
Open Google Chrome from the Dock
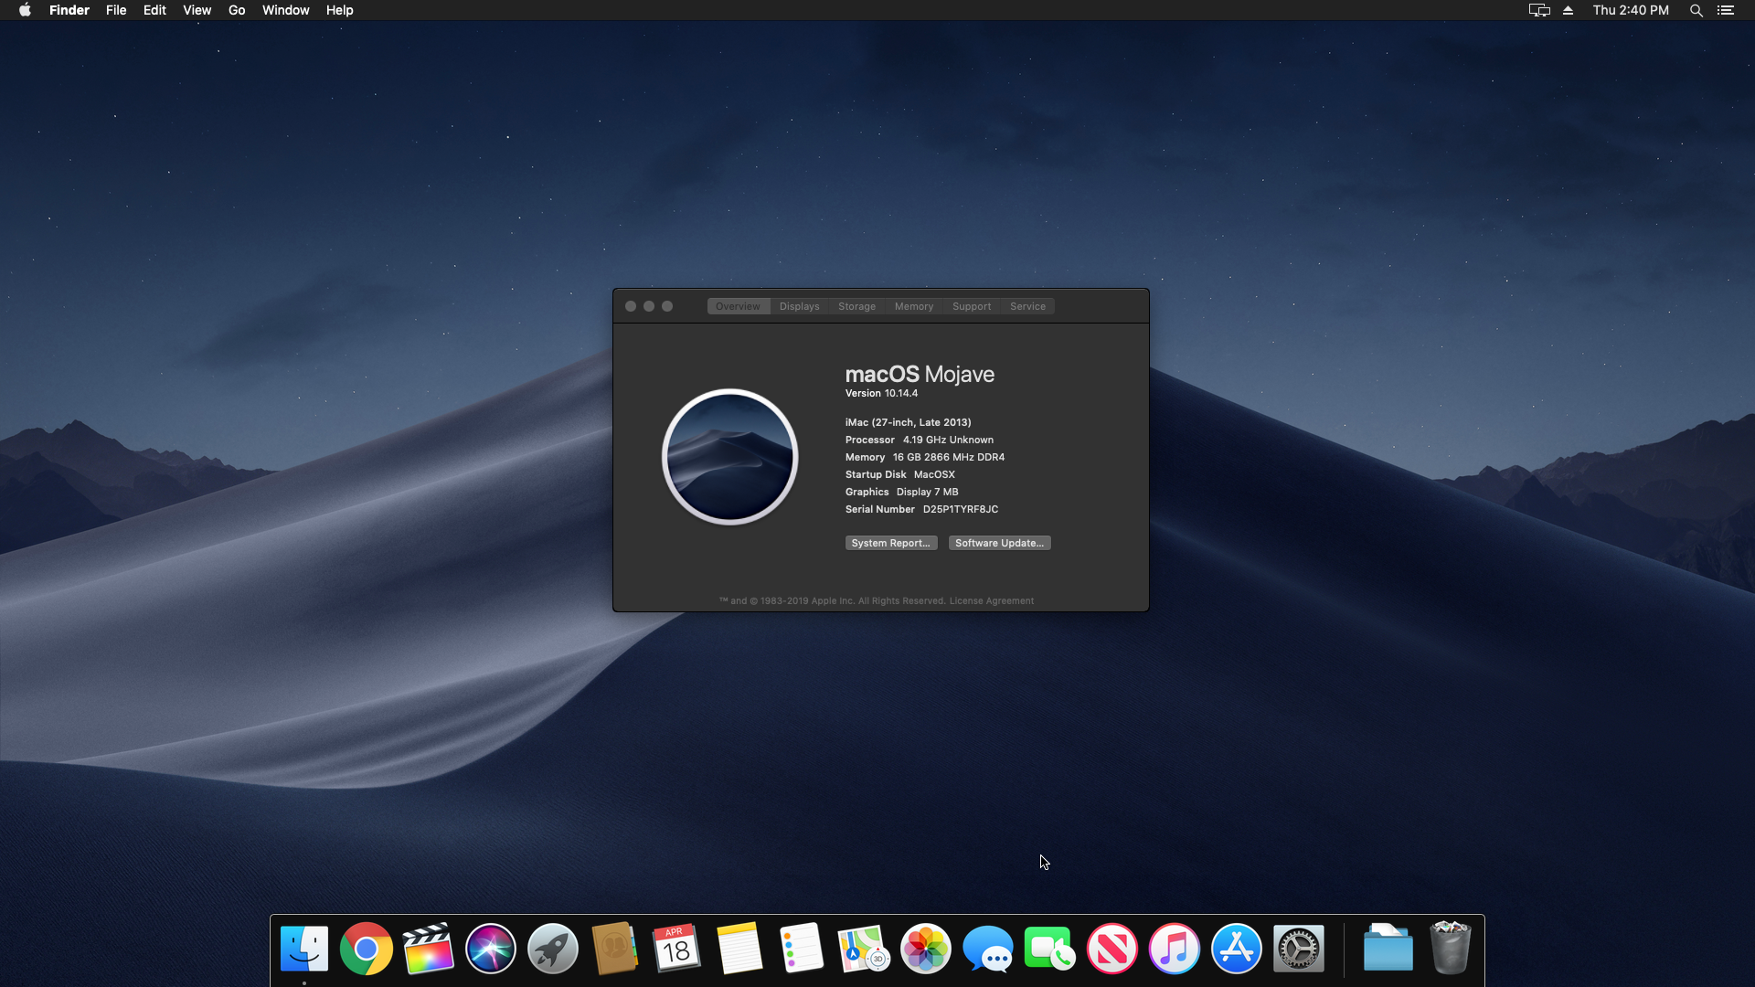coord(366,948)
